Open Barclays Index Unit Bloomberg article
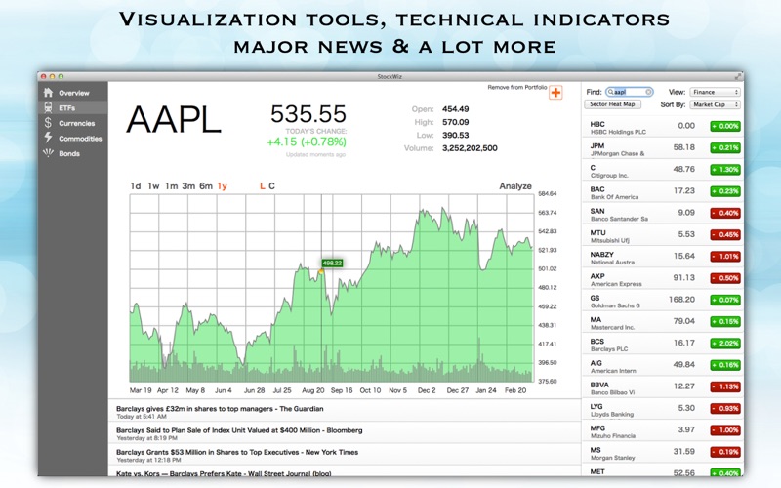The image size is (781, 488). [x=345, y=433]
